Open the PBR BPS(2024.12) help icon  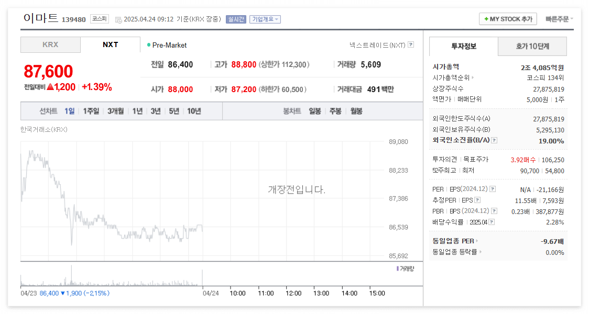pos(493,211)
